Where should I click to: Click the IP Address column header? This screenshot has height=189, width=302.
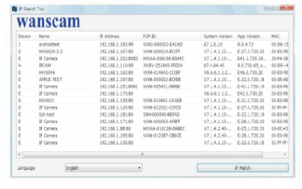109,36
